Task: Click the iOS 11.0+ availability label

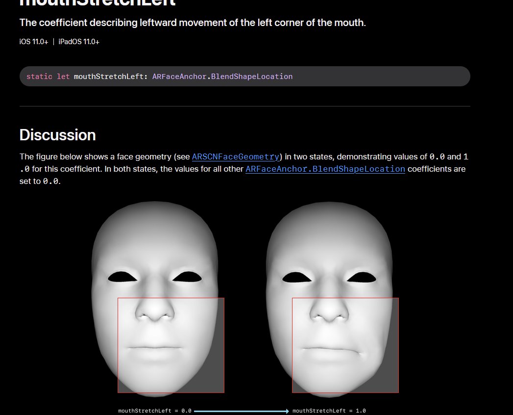Action: 34,42
